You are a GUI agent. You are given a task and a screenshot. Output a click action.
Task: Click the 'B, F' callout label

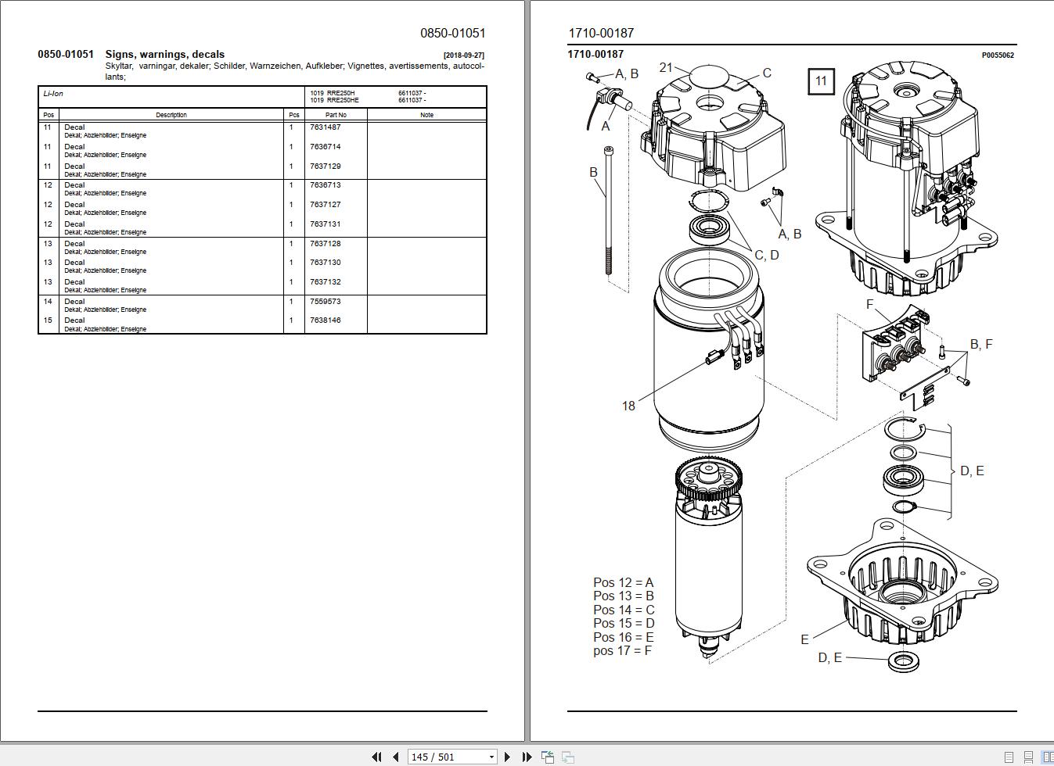[x=981, y=345]
